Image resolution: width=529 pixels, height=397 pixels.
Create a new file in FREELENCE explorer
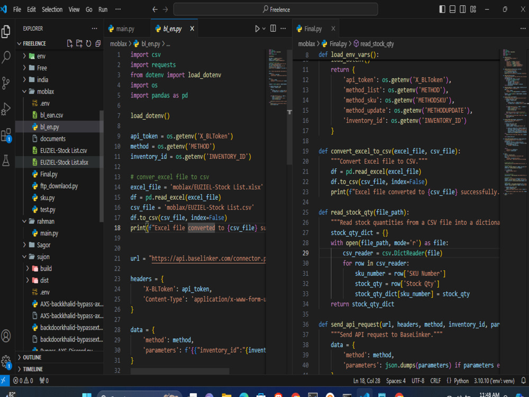click(70, 43)
